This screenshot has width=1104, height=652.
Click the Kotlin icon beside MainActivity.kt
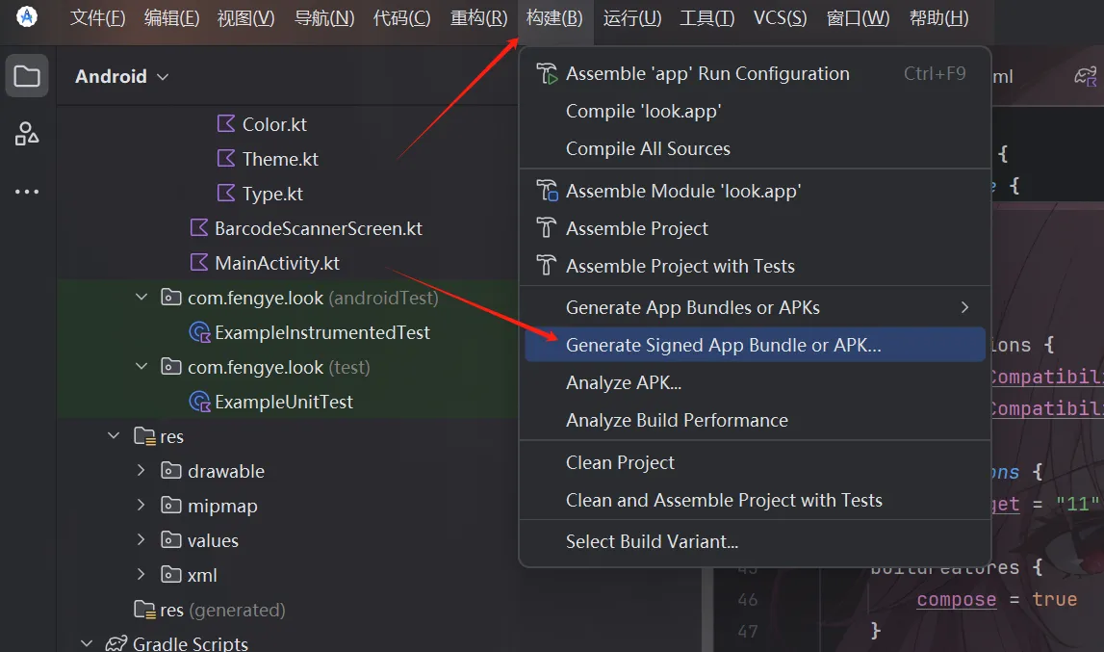pyautogui.click(x=198, y=262)
